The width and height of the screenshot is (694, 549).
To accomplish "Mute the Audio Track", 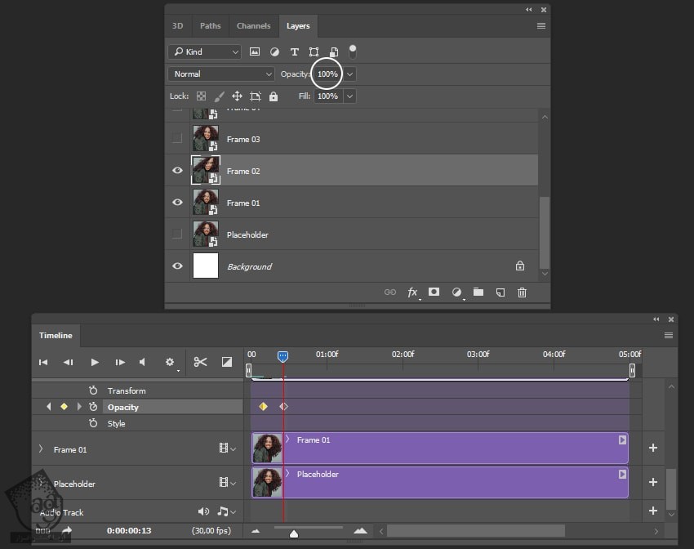I will coord(204,512).
